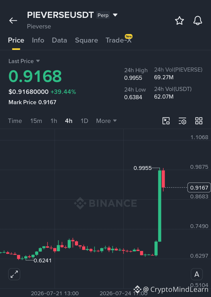The image size is (211, 297).
Task: Go back with the left arrow
Action: tap(13, 21)
